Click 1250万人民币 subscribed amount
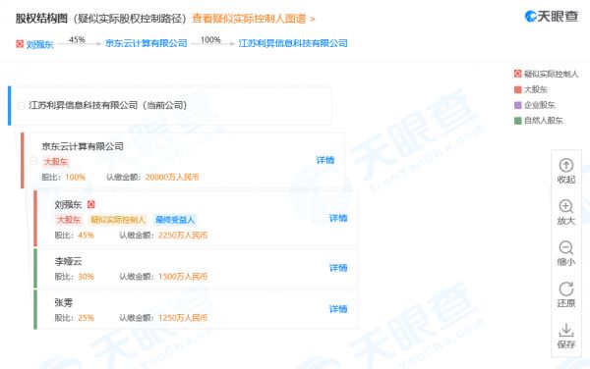Image resolution: width=590 pixels, height=369 pixels. pyautogui.click(x=183, y=318)
